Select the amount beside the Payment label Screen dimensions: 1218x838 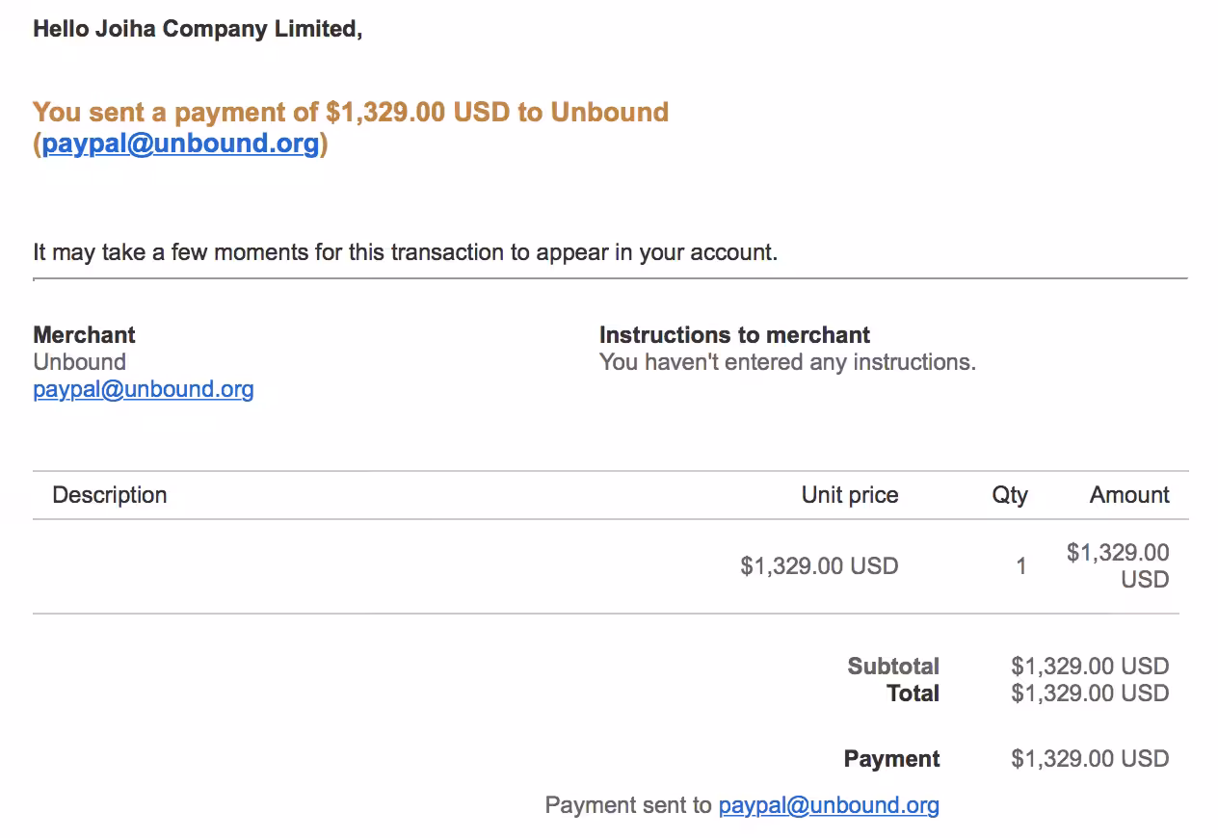click(1090, 759)
